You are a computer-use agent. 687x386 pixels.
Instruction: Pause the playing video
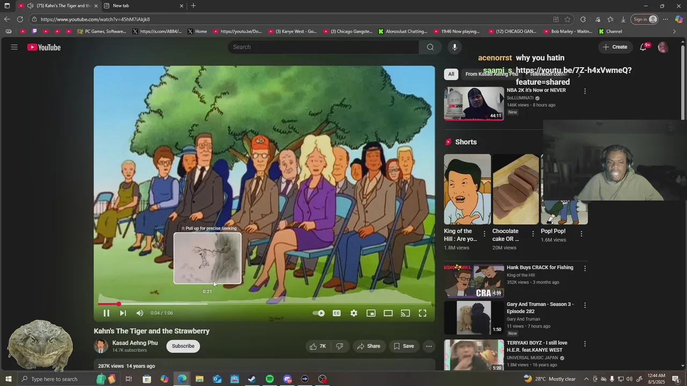(x=106, y=313)
